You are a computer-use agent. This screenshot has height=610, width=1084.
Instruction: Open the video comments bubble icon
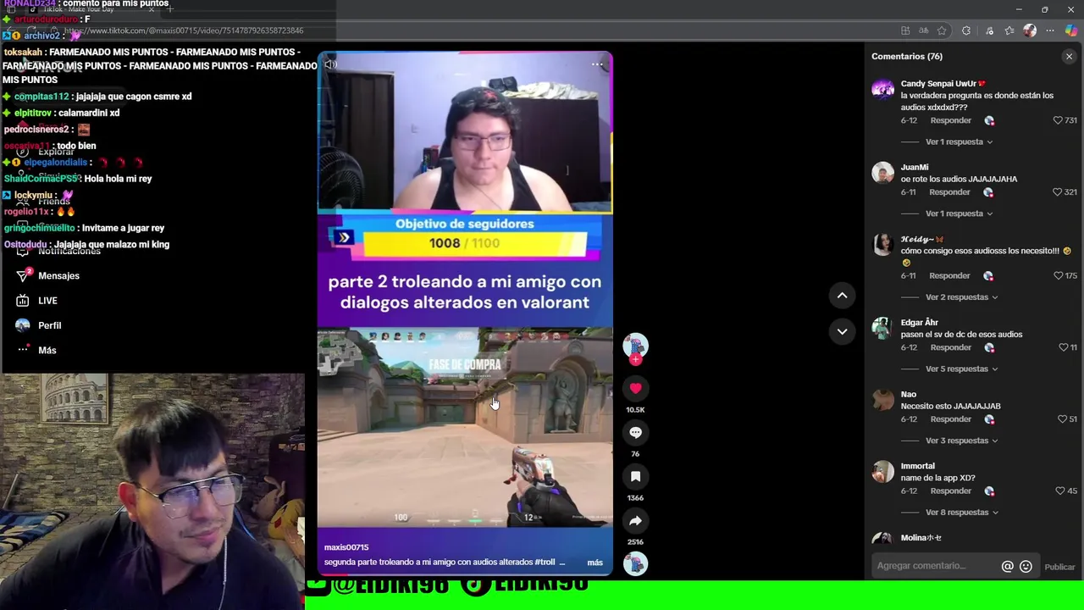pyautogui.click(x=635, y=432)
